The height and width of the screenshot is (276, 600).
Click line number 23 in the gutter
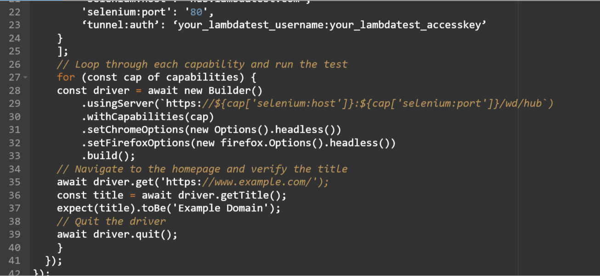[x=14, y=25]
